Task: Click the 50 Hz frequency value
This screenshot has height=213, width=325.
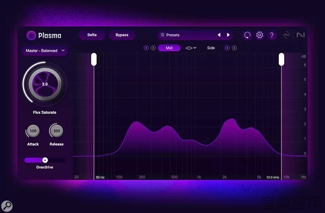Action: tap(100, 177)
